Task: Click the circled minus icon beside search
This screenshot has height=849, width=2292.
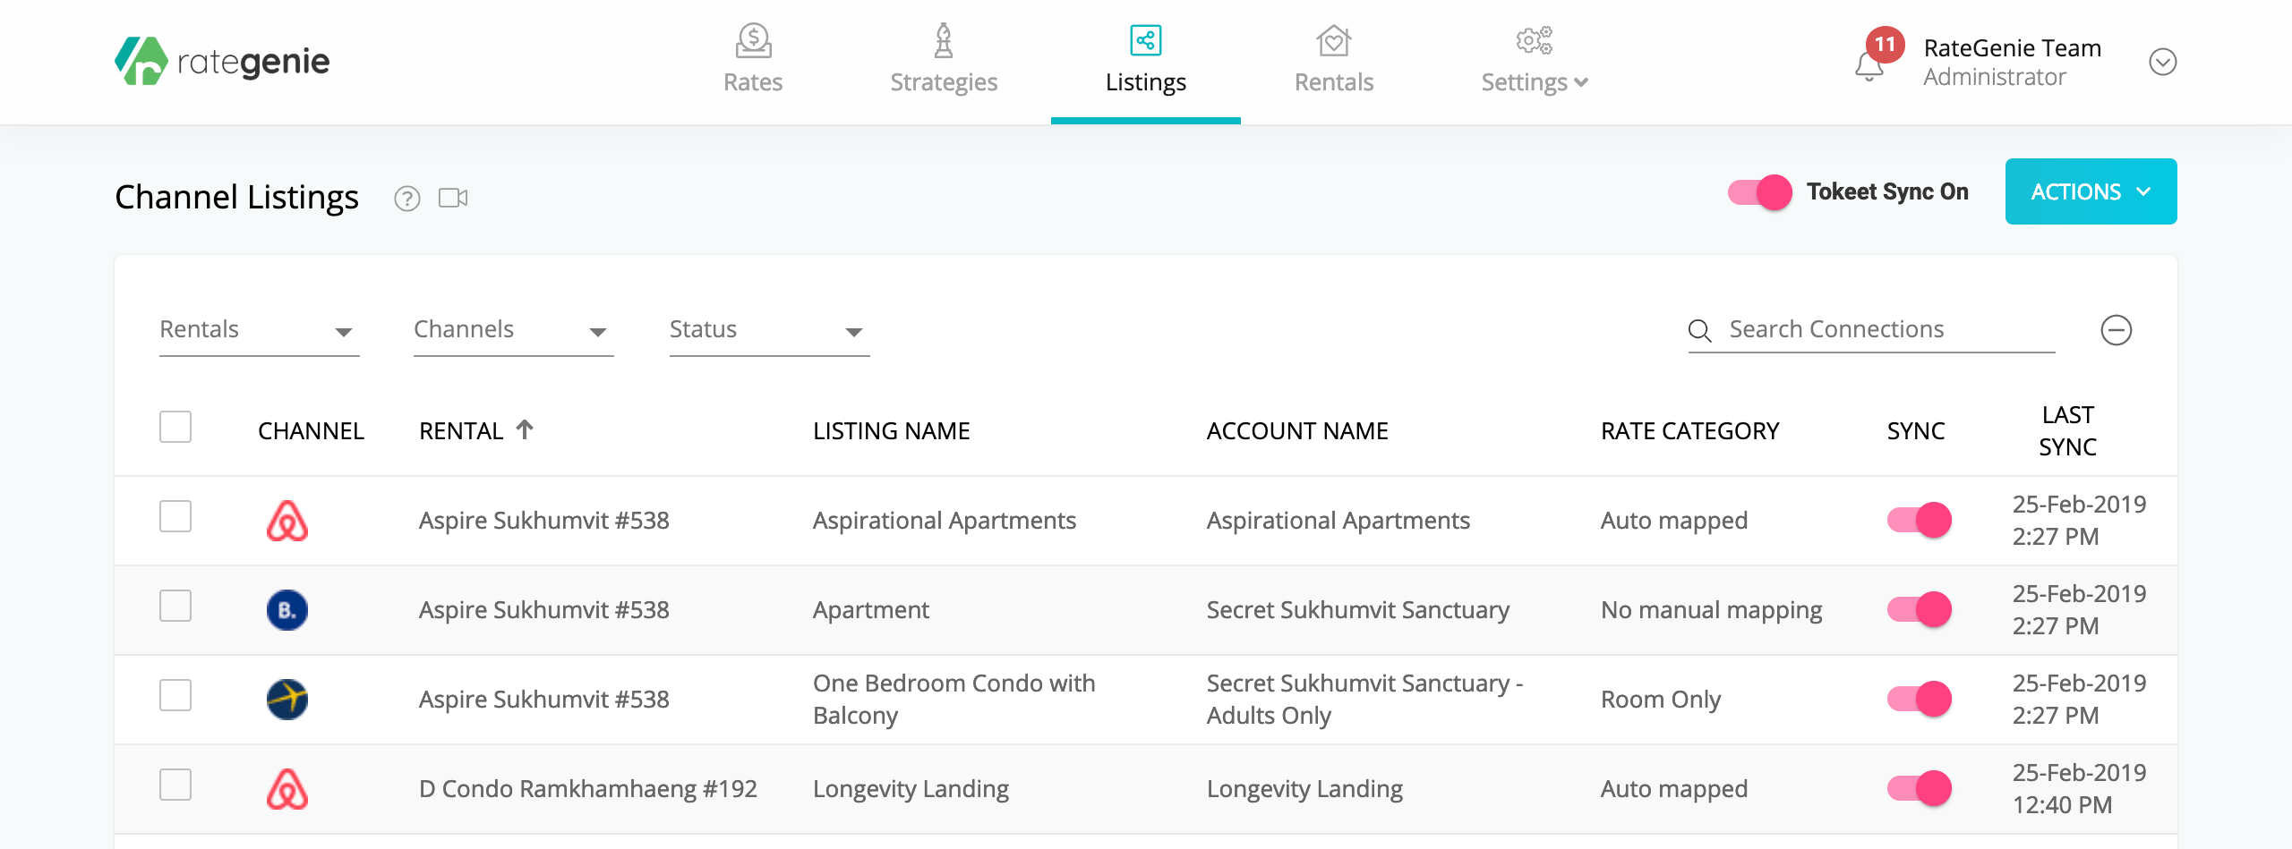Action: [2116, 330]
